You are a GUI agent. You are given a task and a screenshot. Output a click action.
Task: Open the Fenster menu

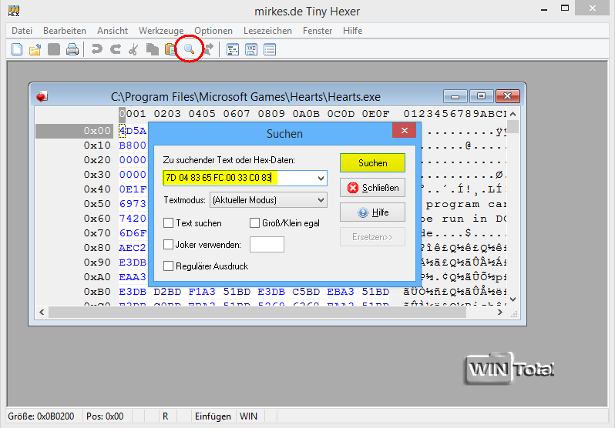pos(318,31)
